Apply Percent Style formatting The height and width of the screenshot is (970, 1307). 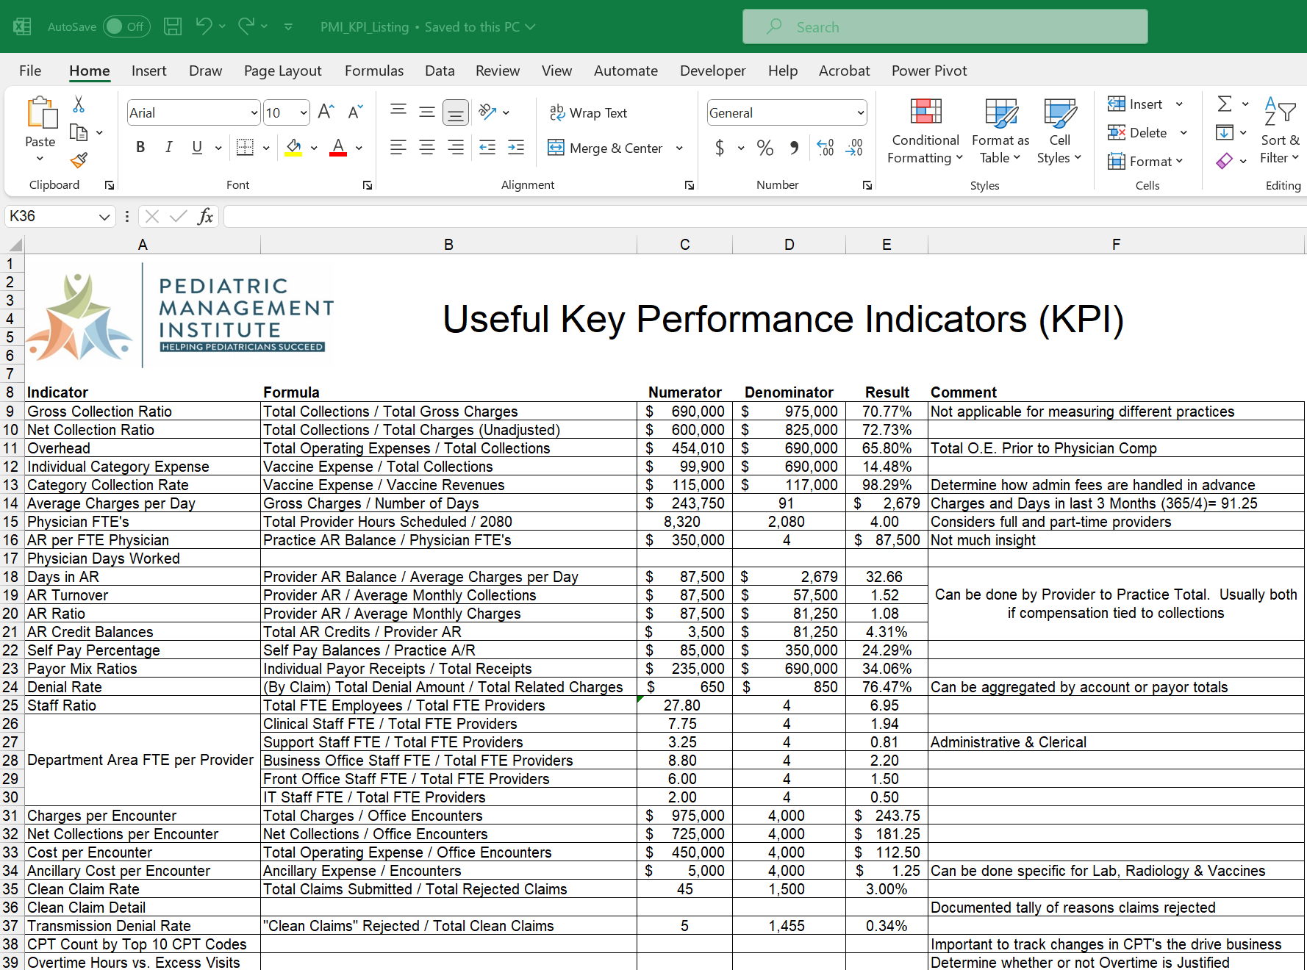click(764, 148)
